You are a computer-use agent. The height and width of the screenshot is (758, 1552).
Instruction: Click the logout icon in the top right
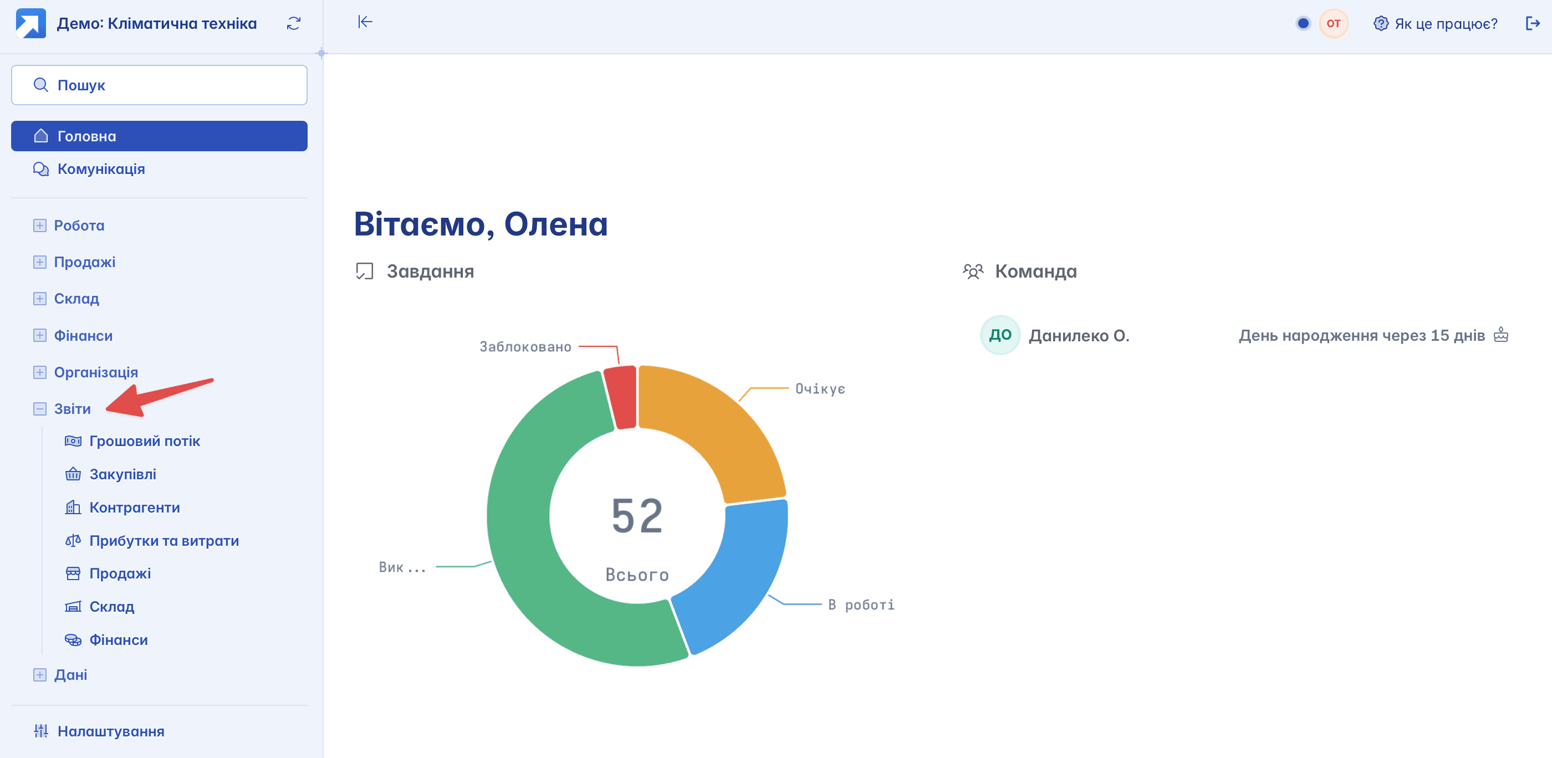1532,23
